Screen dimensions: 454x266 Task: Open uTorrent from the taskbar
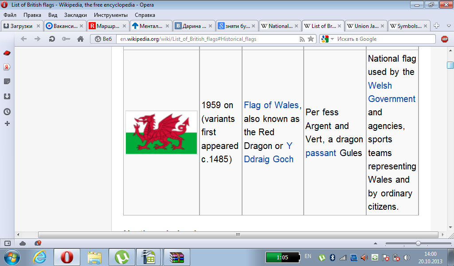[122, 257]
